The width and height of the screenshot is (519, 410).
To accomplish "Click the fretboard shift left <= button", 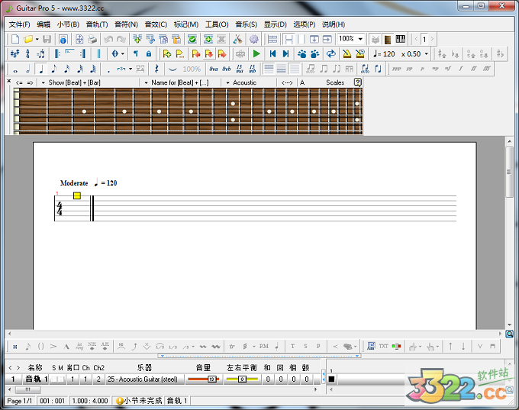I will coord(19,82).
